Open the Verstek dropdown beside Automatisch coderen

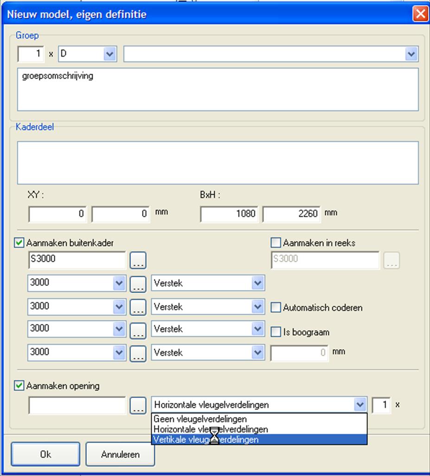click(257, 307)
